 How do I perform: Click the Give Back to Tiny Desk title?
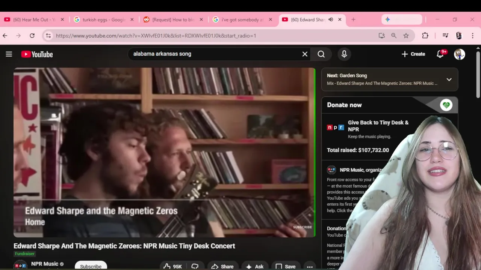(378, 126)
